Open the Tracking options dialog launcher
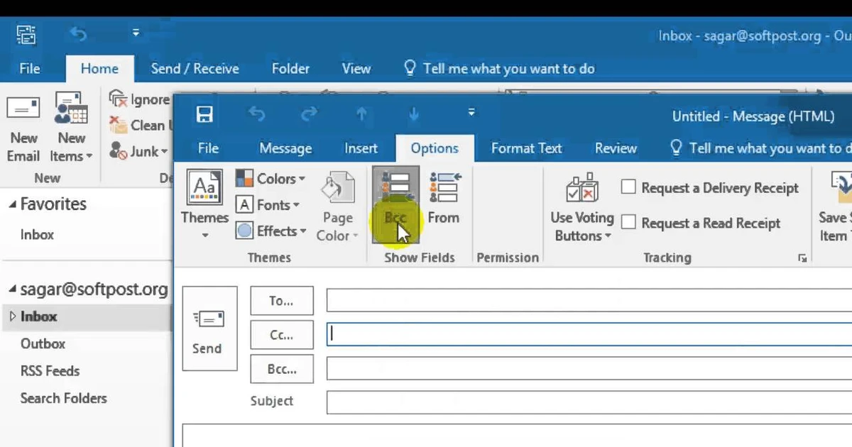This screenshot has height=447, width=852. [x=801, y=258]
